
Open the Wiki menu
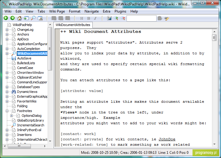click(8, 11)
